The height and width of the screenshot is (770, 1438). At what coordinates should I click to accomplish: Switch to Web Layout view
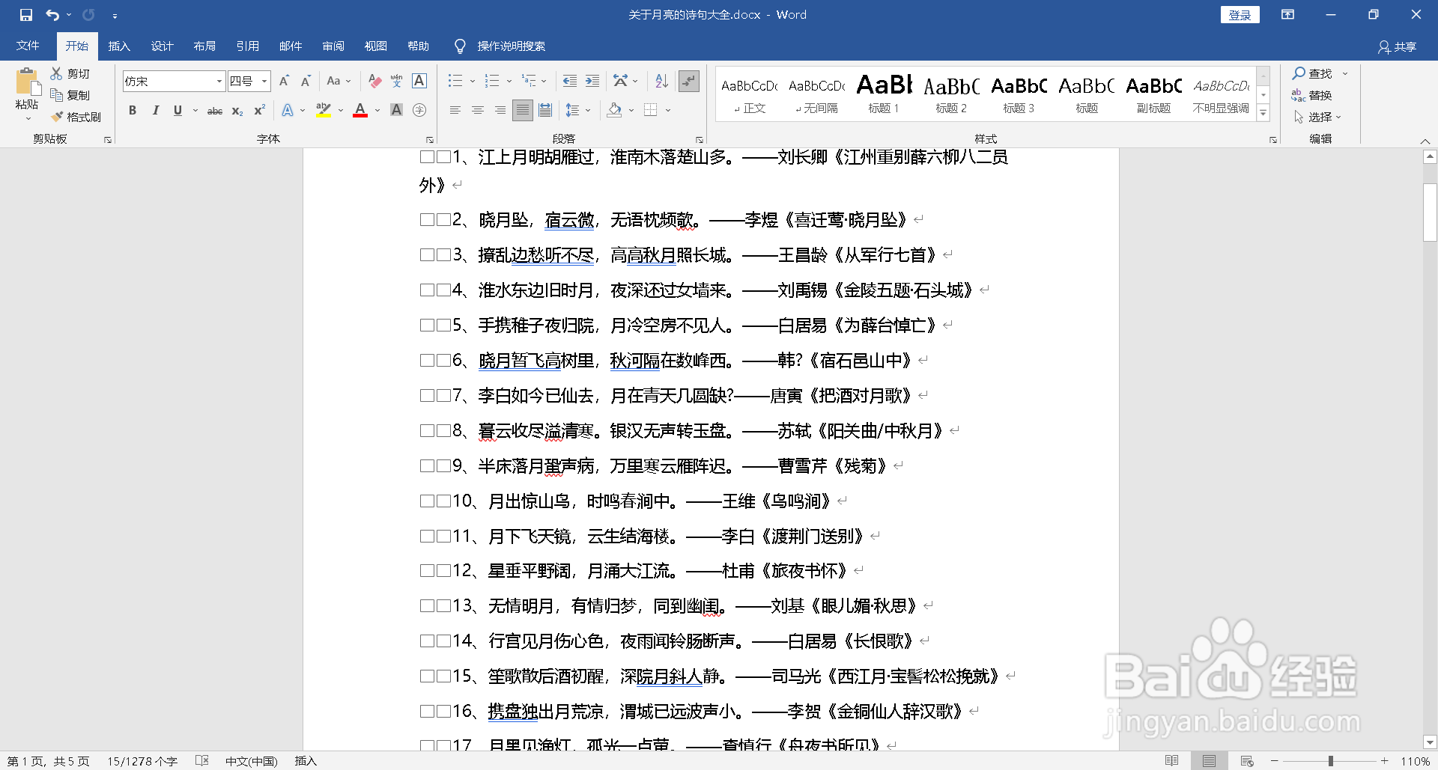pos(1247,761)
